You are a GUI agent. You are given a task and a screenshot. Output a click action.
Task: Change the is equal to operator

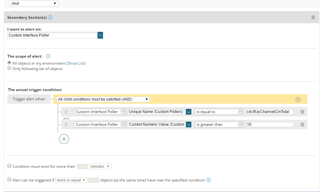pos(219,112)
